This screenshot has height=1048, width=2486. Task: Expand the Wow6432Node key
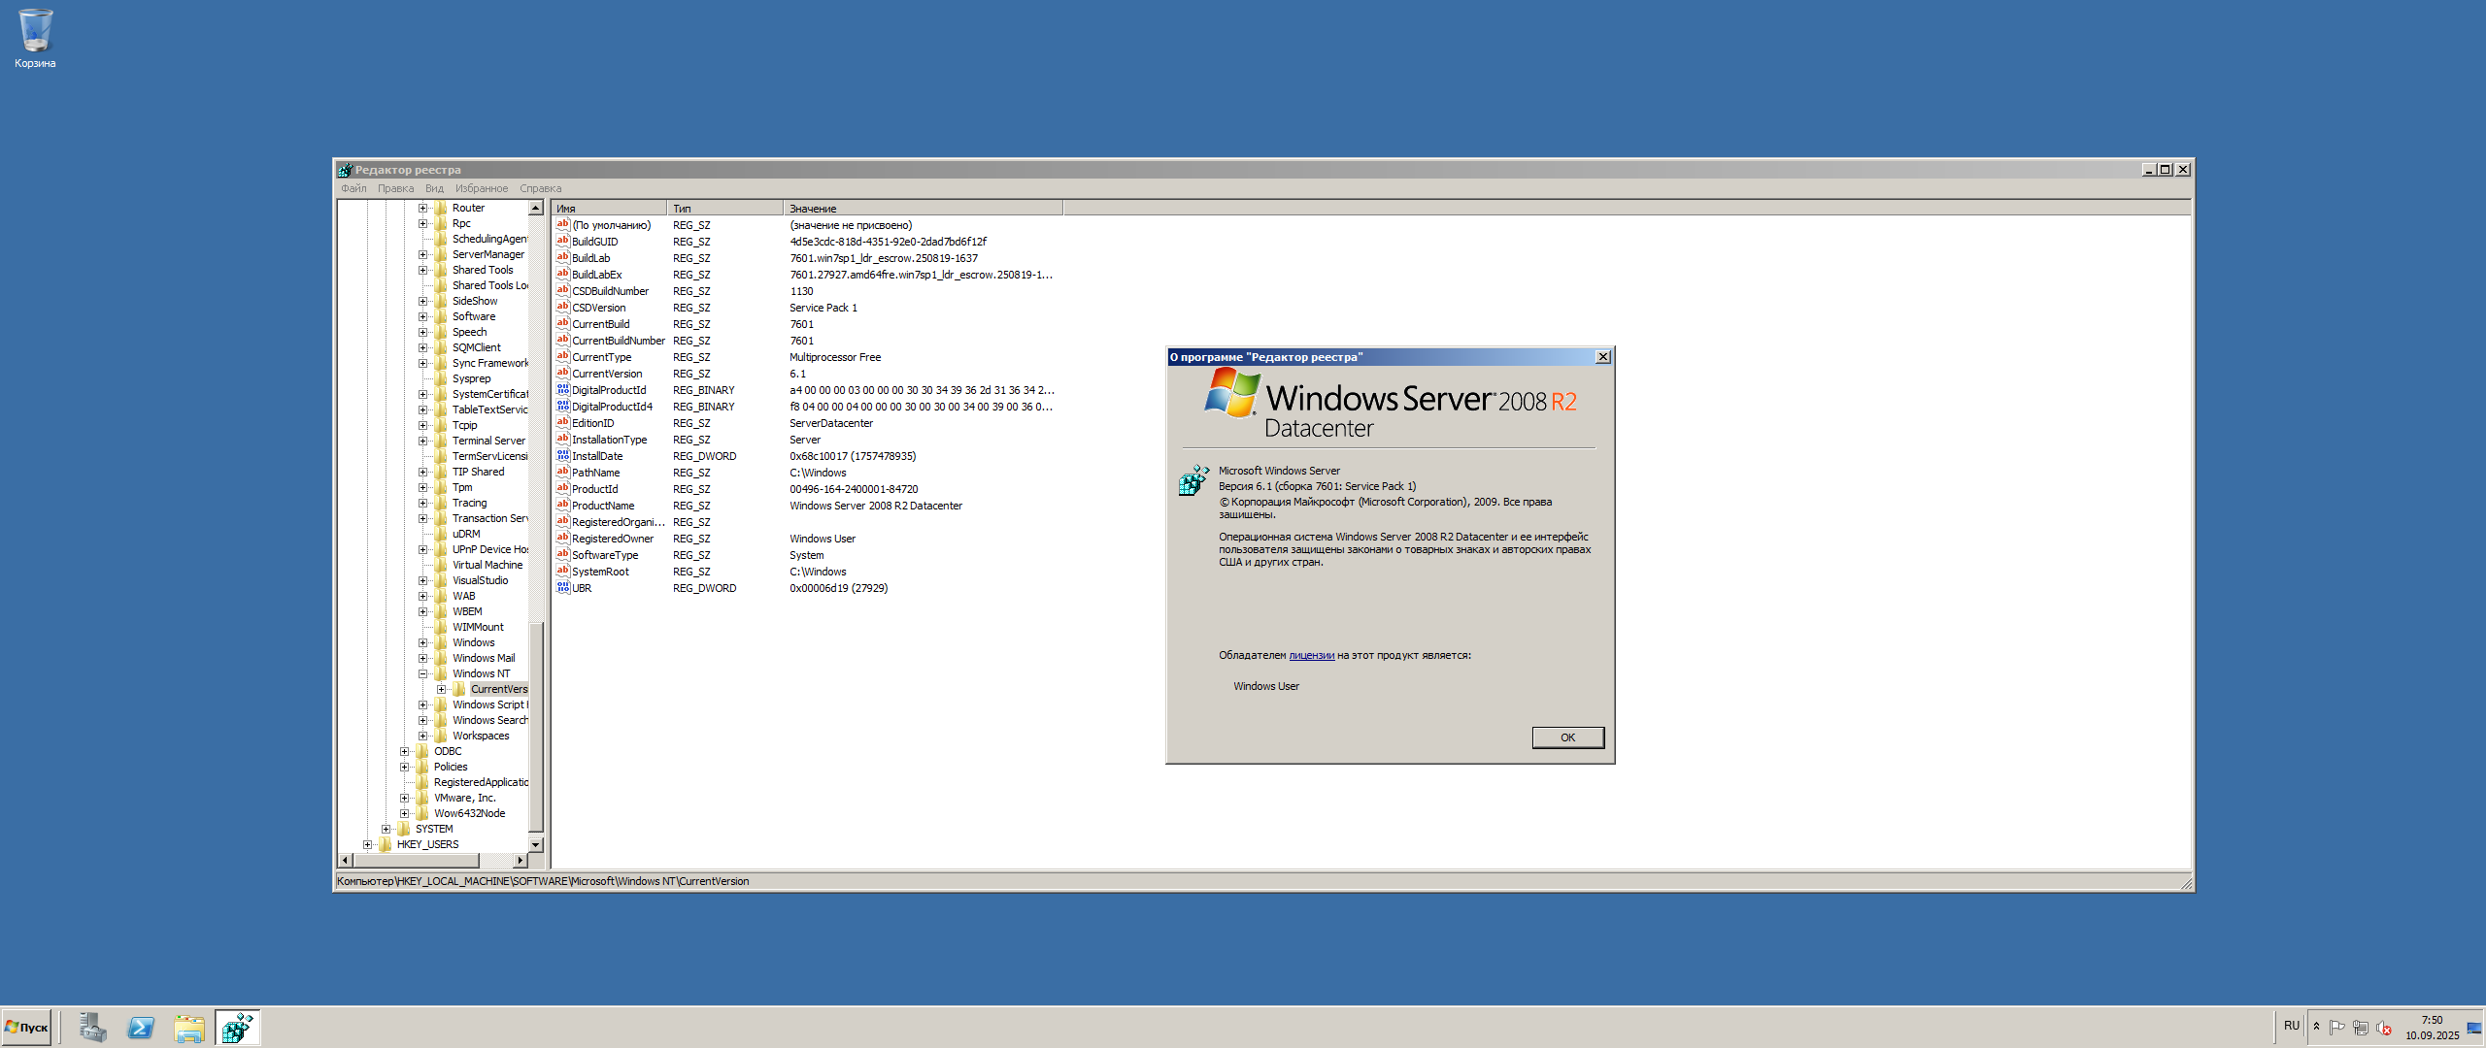(404, 813)
